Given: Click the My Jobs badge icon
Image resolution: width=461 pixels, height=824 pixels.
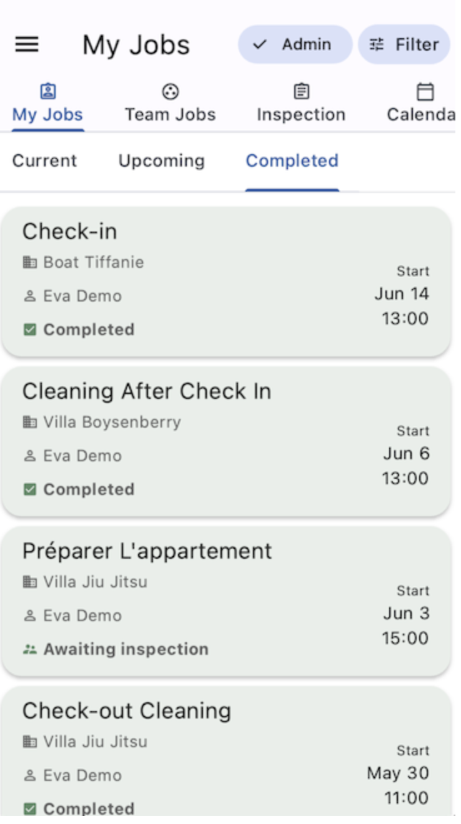Looking at the screenshot, I should (48, 92).
